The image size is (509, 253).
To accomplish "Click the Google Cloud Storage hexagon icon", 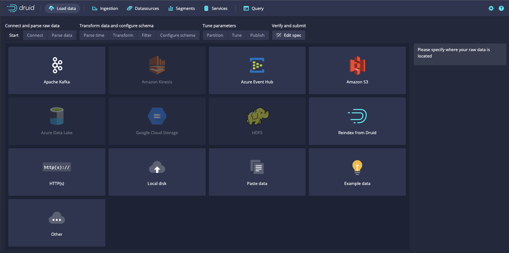I will click(x=157, y=116).
